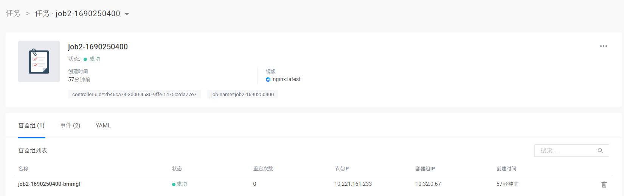
Task: Click the 创建时间 column header
Action: (x=506, y=168)
